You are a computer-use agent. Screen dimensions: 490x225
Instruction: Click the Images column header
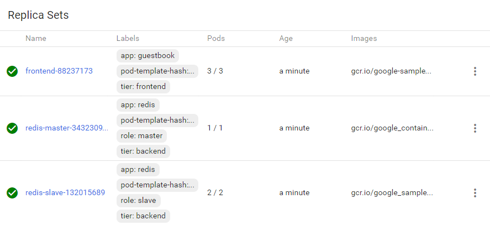pos(364,39)
